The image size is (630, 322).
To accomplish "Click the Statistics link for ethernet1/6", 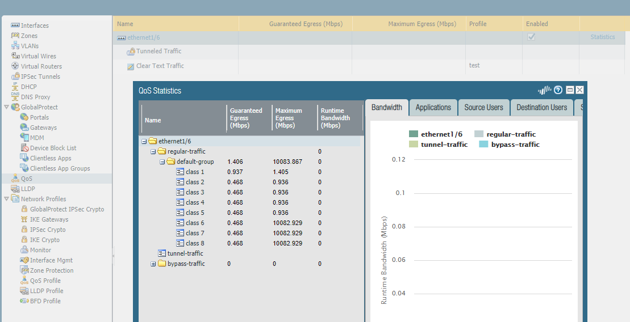I will click(602, 37).
